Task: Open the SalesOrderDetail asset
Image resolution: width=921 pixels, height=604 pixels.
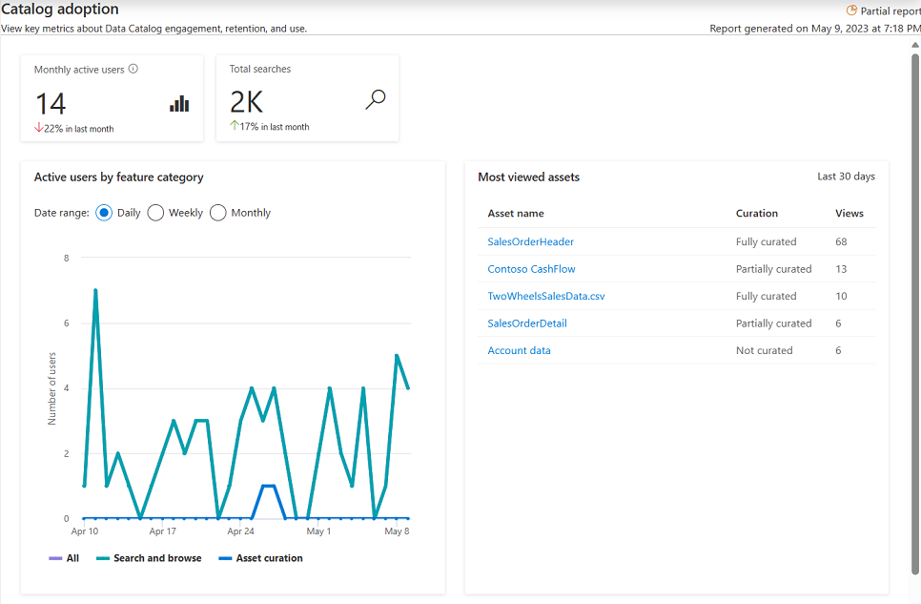Action: (x=526, y=323)
